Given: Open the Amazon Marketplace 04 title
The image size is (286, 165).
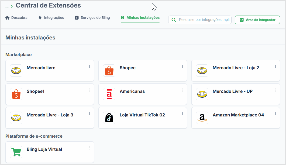Looking at the screenshot, I should tap(238, 115).
